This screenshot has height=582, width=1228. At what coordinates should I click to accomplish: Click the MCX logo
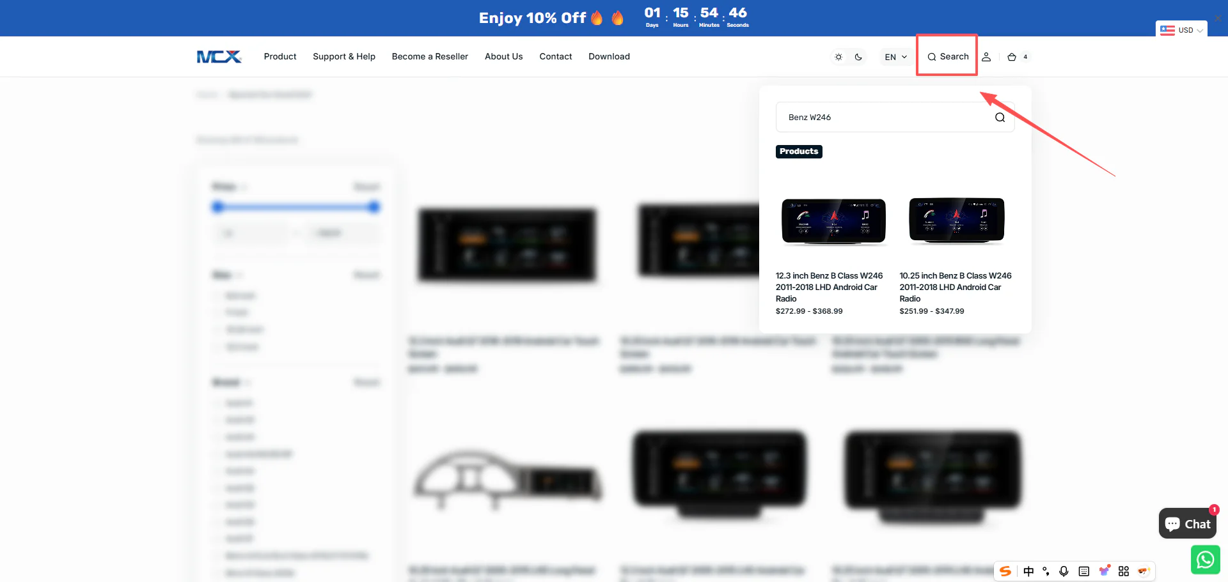(x=219, y=57)
